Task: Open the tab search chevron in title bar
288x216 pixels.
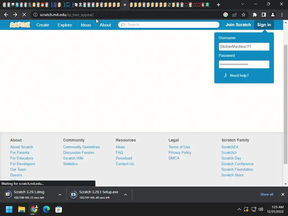Action: (243, 4)
